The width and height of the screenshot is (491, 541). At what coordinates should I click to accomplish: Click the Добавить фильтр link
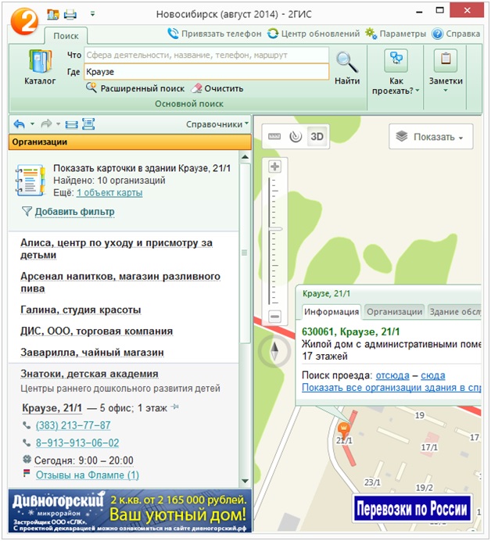(74, 212)
